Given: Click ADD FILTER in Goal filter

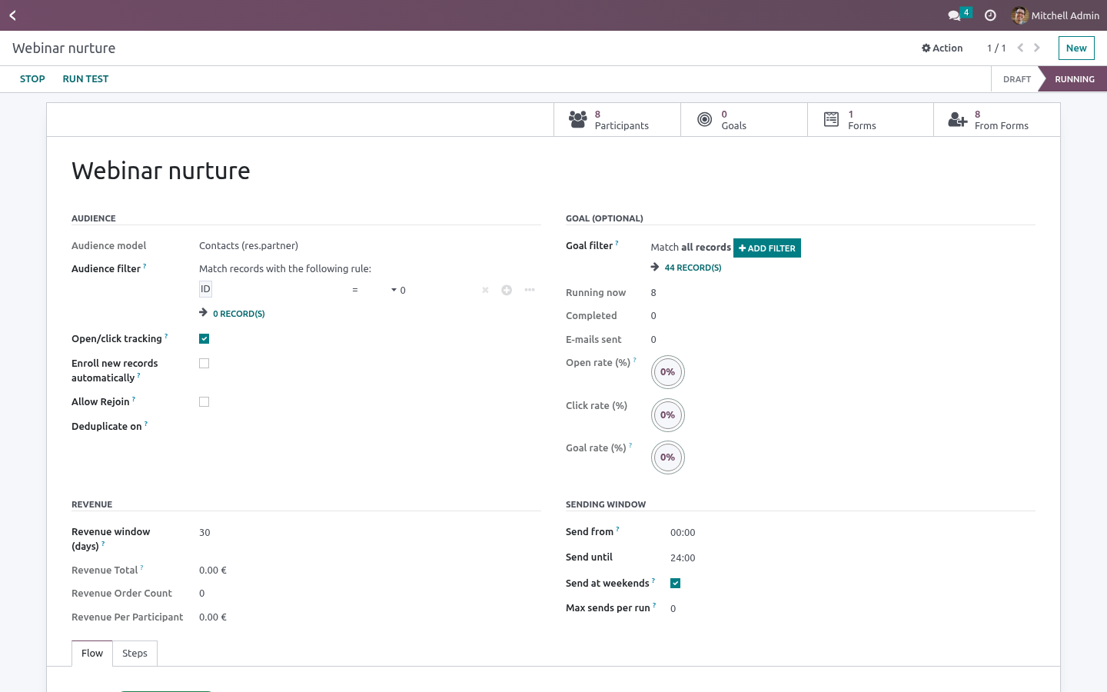Looking at the screenshot, I should point(767,248).
